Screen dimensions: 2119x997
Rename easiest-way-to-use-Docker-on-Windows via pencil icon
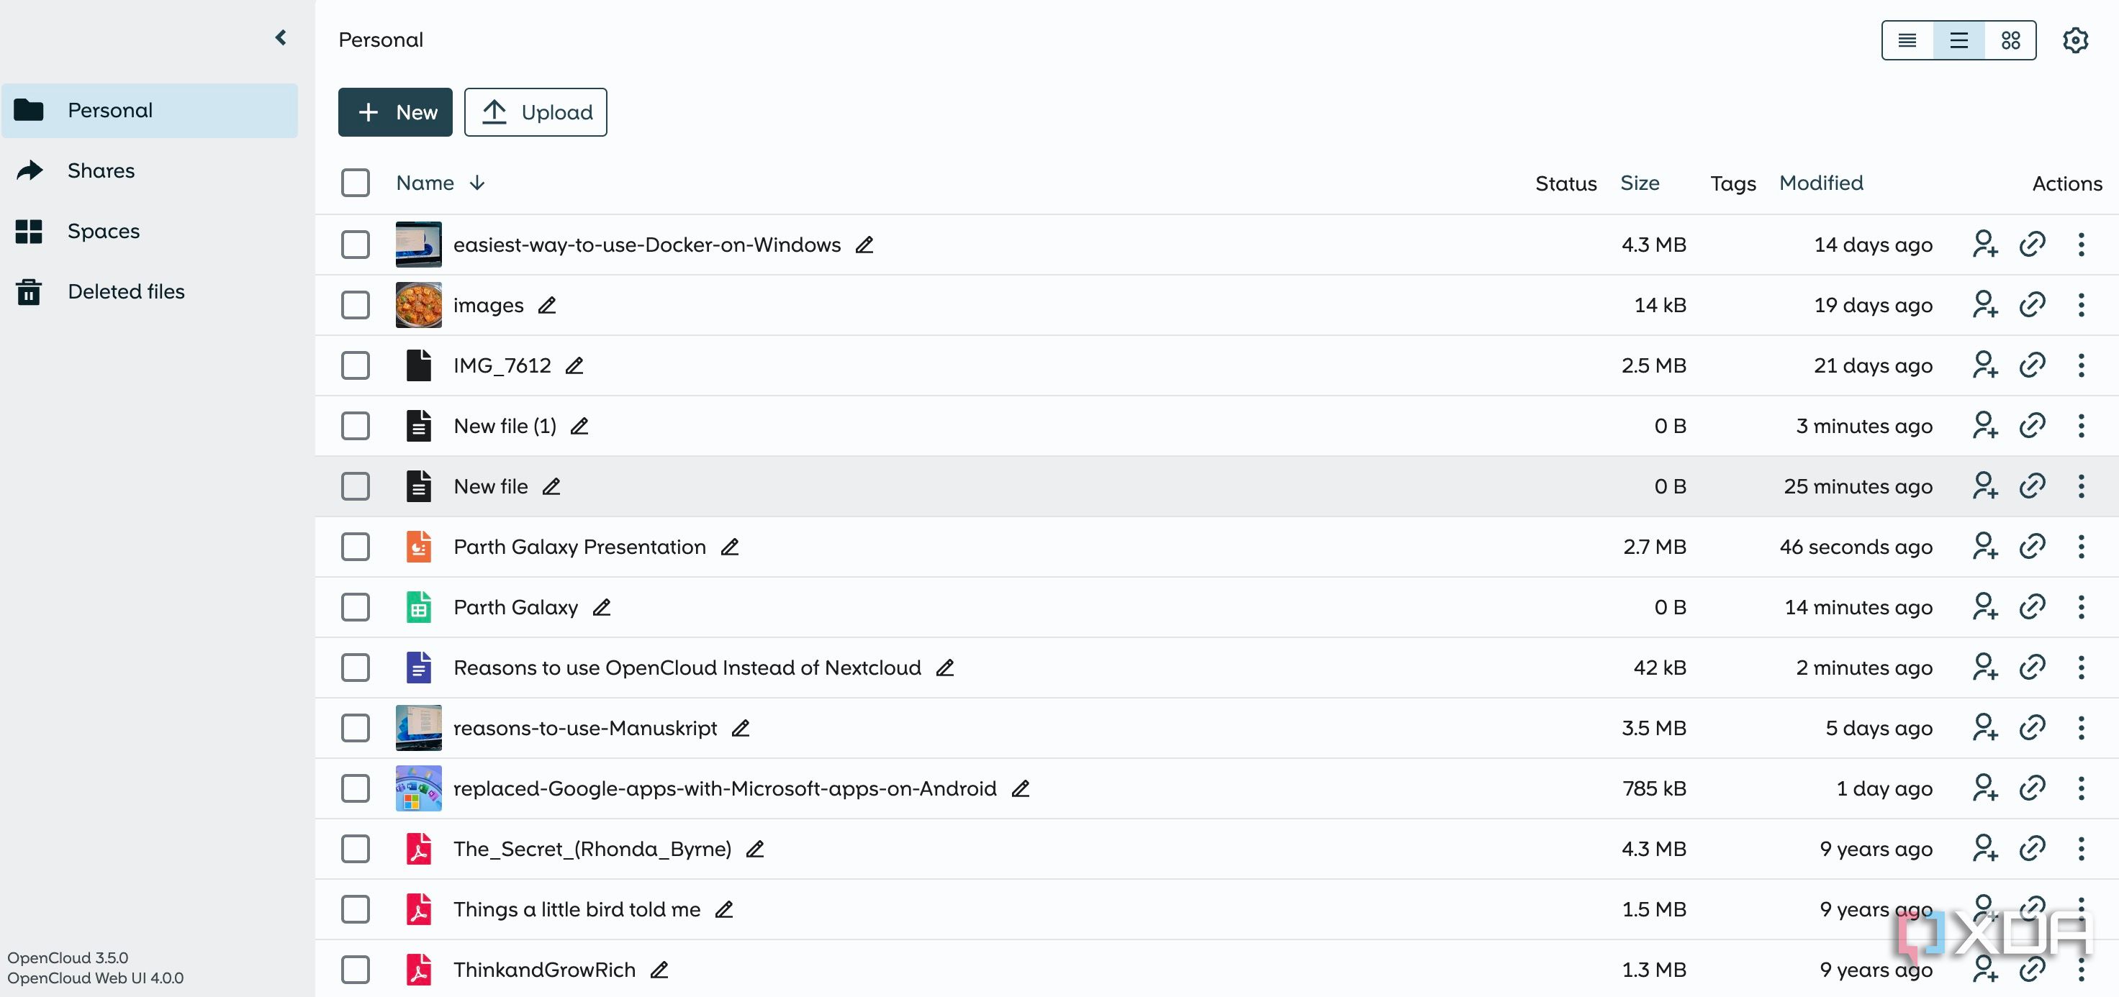[x=864, y=245]
